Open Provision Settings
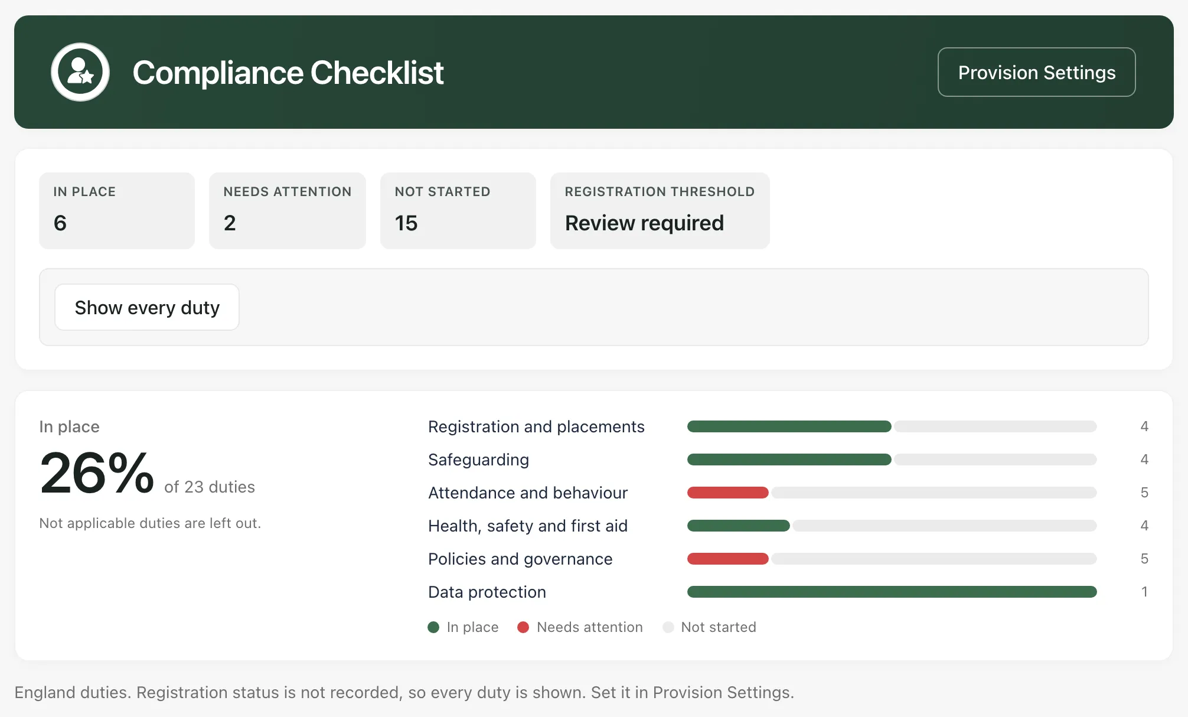Viewport: 1188px width, 717px height. click(x=1036, y=72)
